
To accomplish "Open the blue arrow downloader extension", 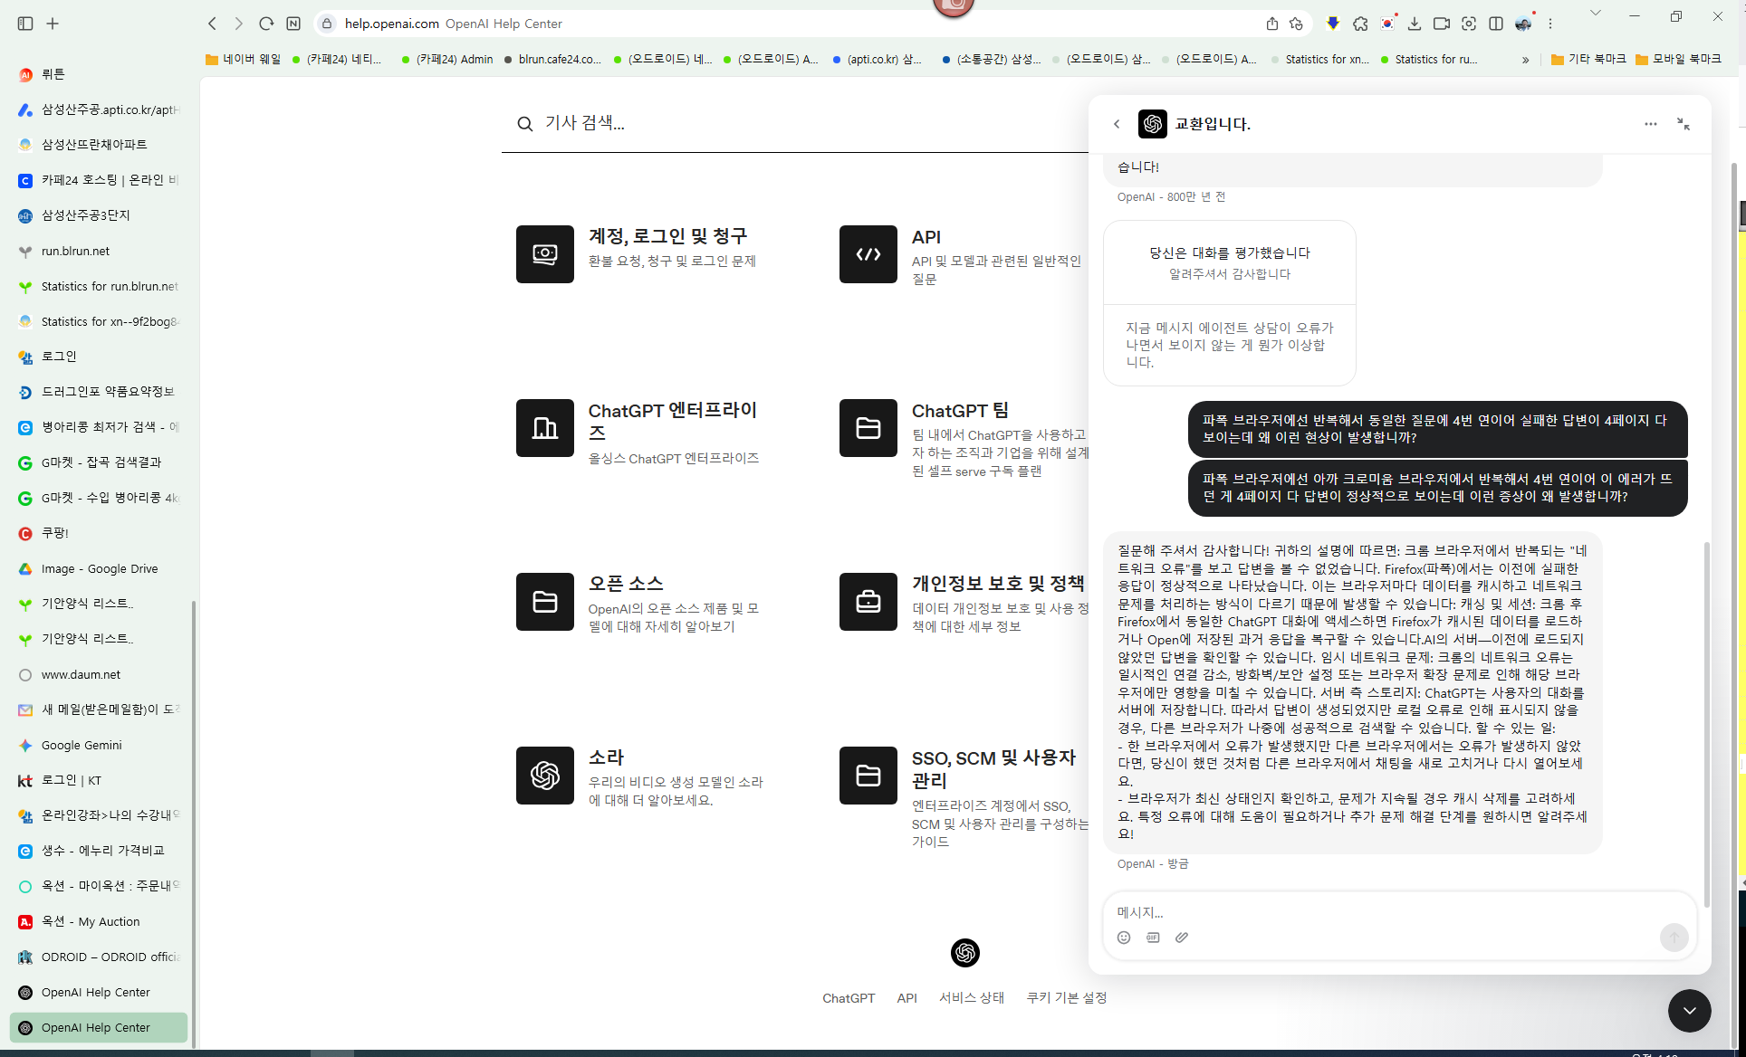I will pyautogui.click(x=1333, y=24).
